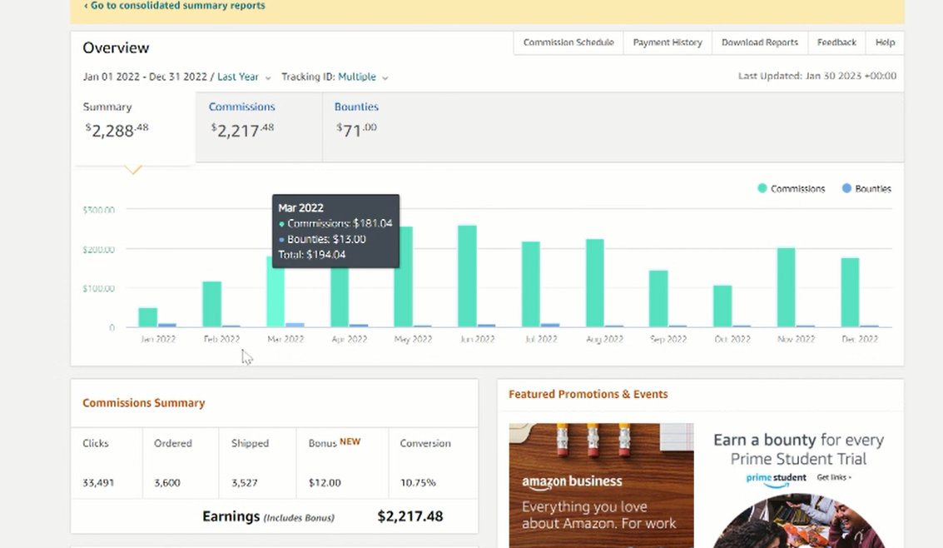Click the Aug 2022 commissions bar
The height and width of the screenshot is (548, 943).
pos(595,283)
